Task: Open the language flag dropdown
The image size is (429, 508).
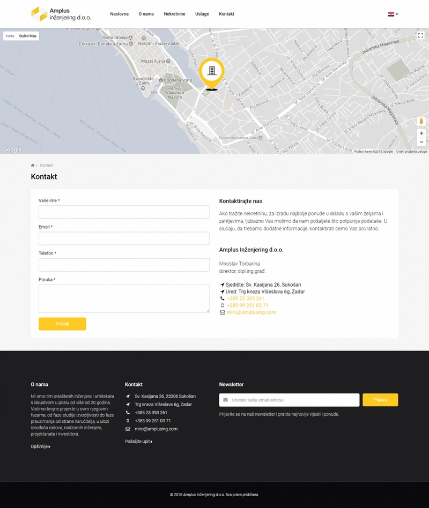Action: point(393,14)
